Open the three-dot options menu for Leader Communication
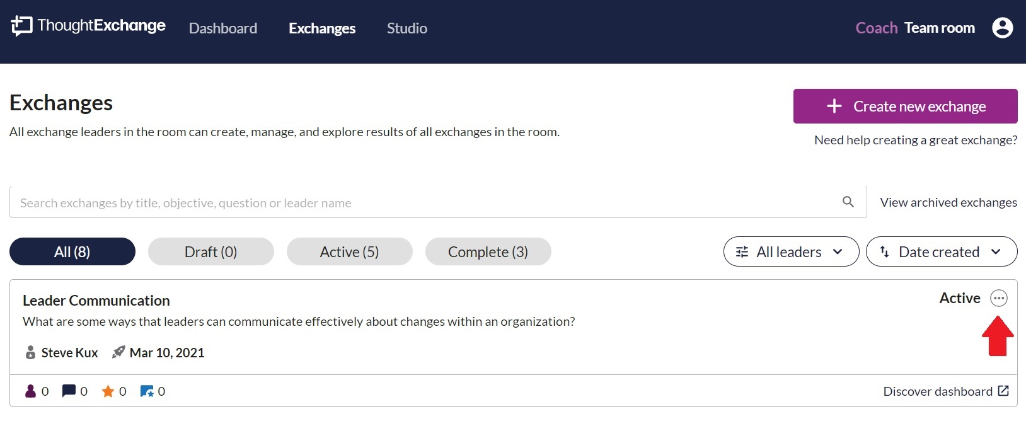 999,298
